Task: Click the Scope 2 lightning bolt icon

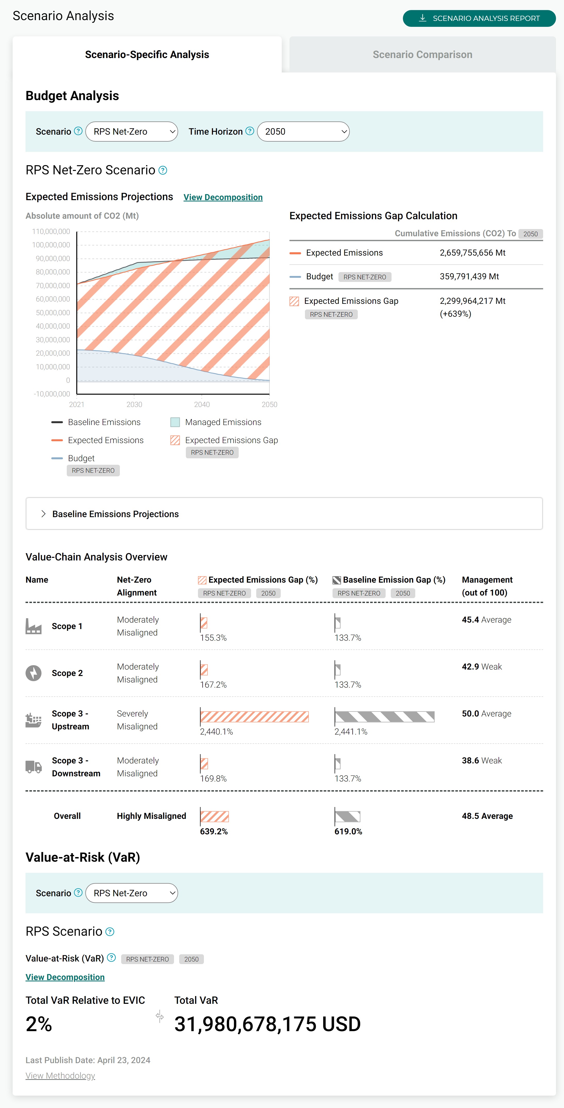Action: coord(34,673)
